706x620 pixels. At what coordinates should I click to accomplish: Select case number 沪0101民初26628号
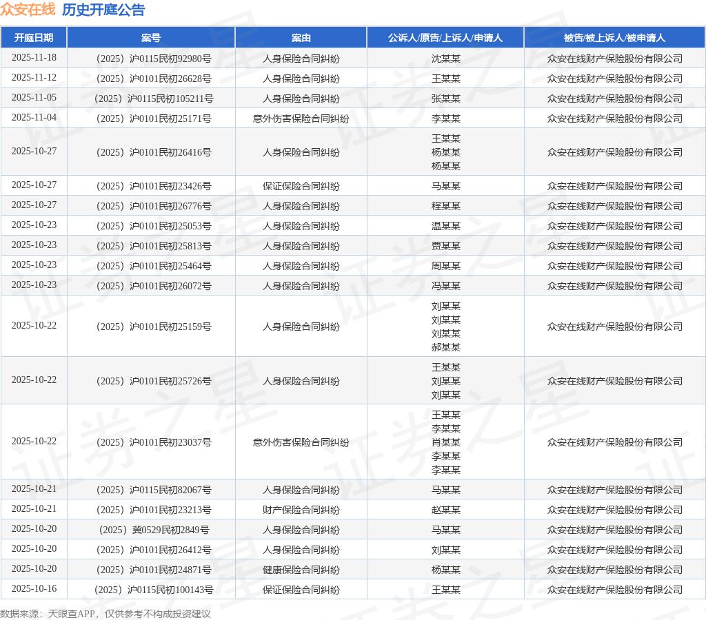click(154, 79)
